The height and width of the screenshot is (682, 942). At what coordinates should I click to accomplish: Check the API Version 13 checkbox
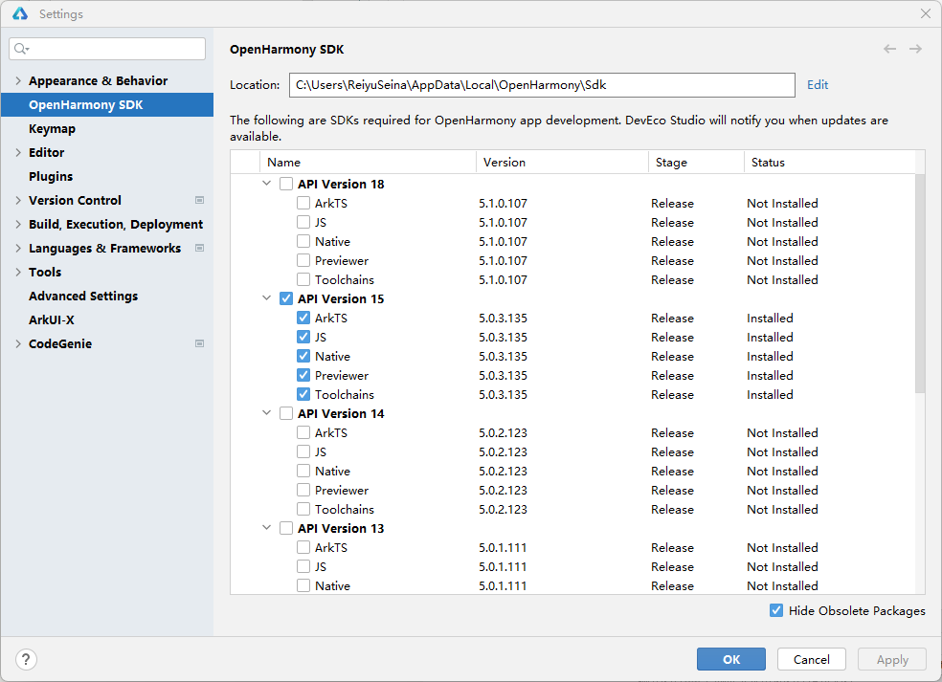tap(286, 528)
